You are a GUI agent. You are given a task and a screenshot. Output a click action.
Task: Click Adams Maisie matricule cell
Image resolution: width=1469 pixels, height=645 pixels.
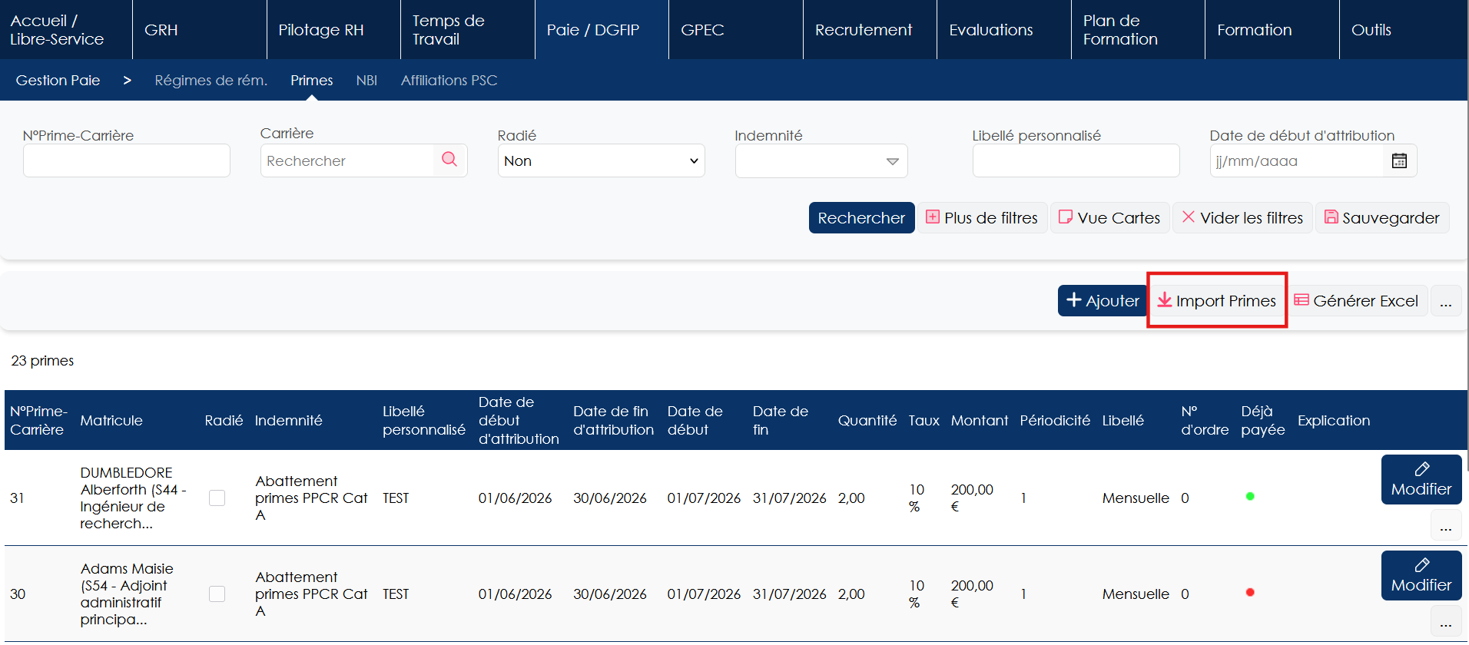pyautogui.click(x=127, y=594)
